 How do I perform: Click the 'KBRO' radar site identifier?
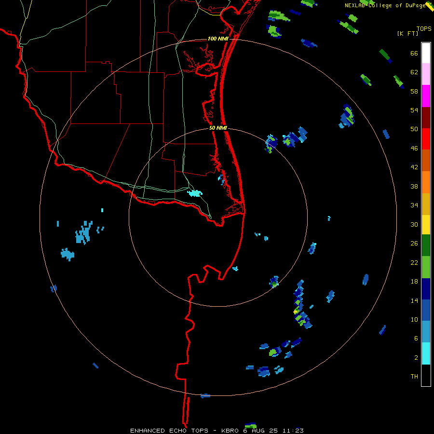pos(231,431)
